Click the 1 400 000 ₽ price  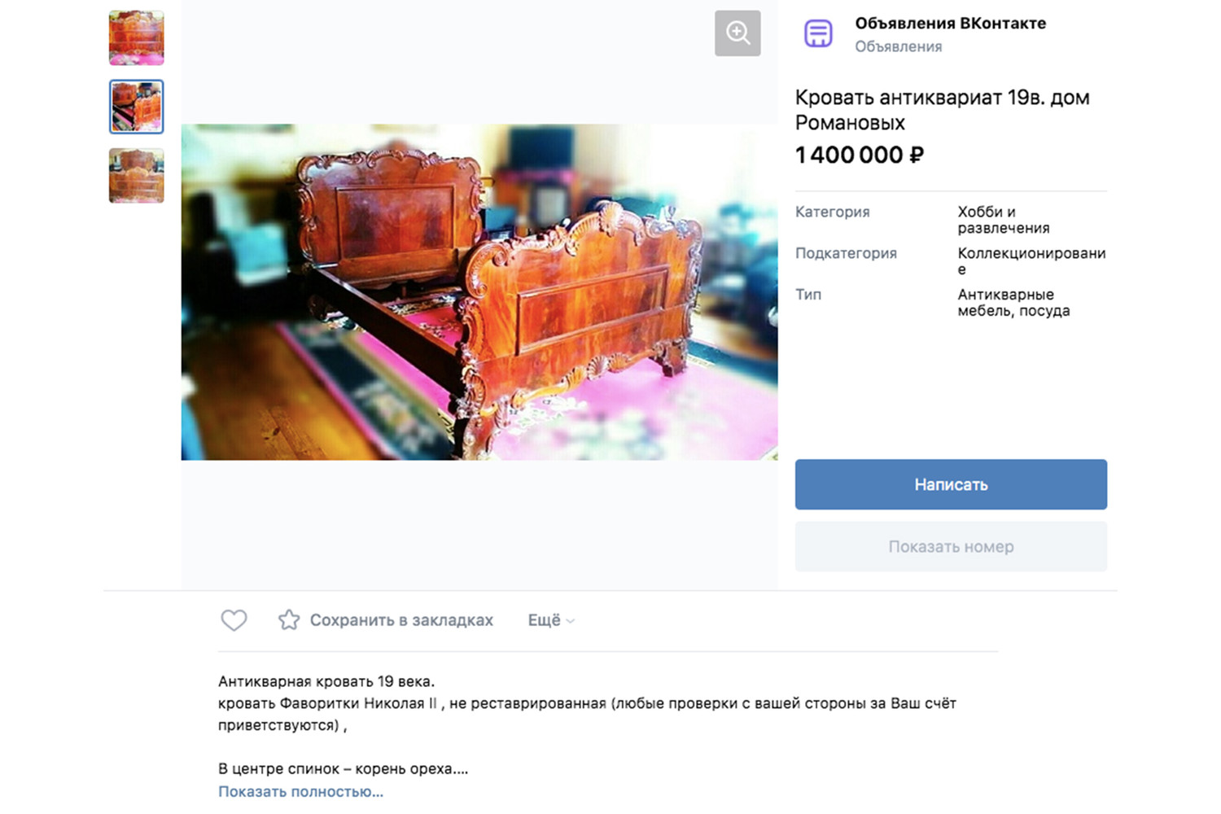(x=859, y=155)
